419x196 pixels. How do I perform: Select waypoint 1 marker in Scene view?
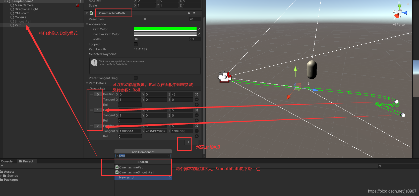coord(396,102)
